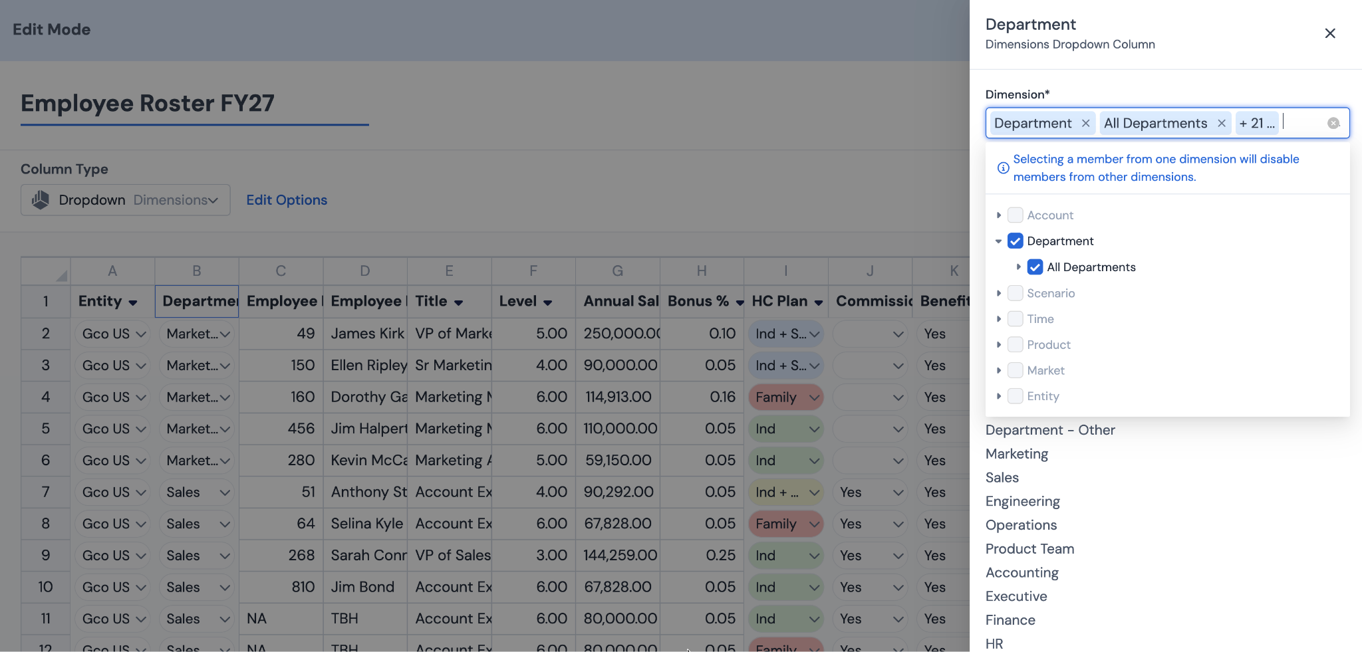Open the Bonus % column header menu arrow

(740, 302)
